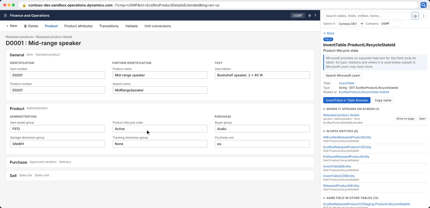Image resolution: width=430 pixels, height=208 pixels.
Task: Click the Released products breadcrumb
Action: pos(19,37)
